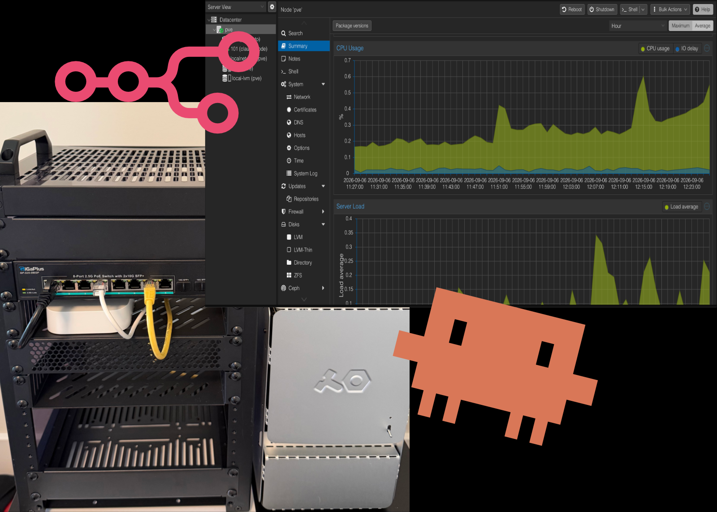This screenshot has height=512, width=717.
Task: Collapse the Datacenter tree node
Action: (209, 20)
